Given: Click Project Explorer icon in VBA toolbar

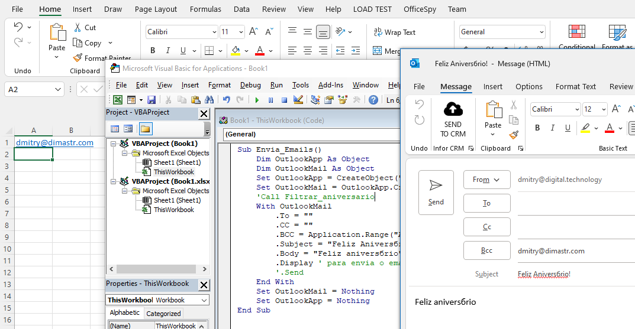Looking at the screenshot, I should pos(315,100).
